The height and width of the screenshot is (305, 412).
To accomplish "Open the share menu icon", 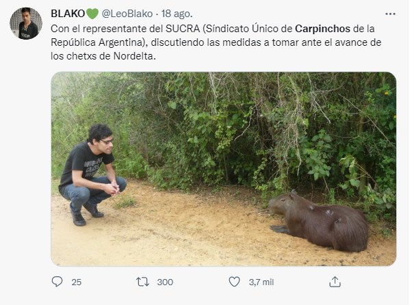I will [335, 282].
